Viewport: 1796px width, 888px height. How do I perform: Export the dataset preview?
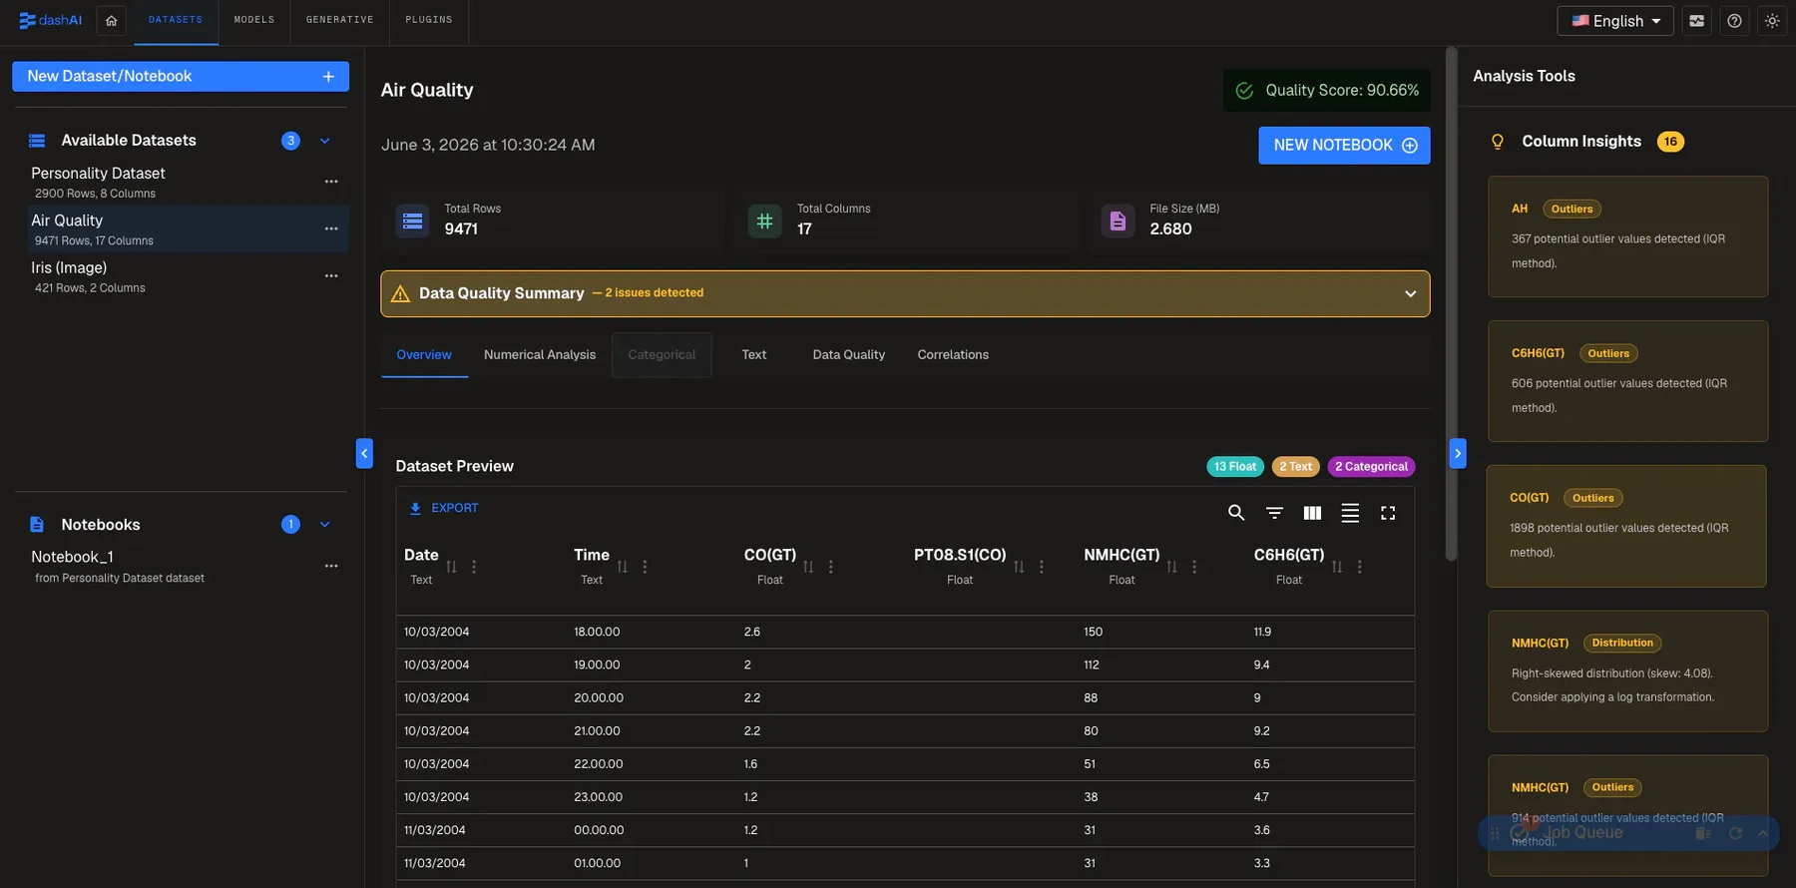444,509
